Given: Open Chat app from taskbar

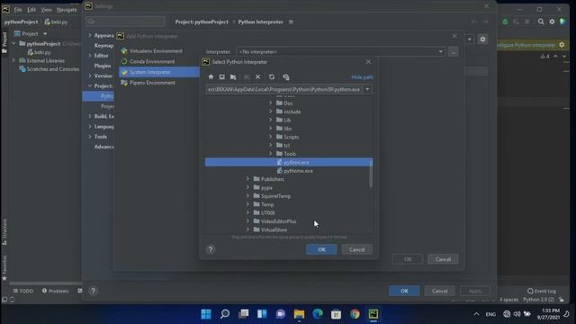Looking at the screenshot, I should pos(281,314).
